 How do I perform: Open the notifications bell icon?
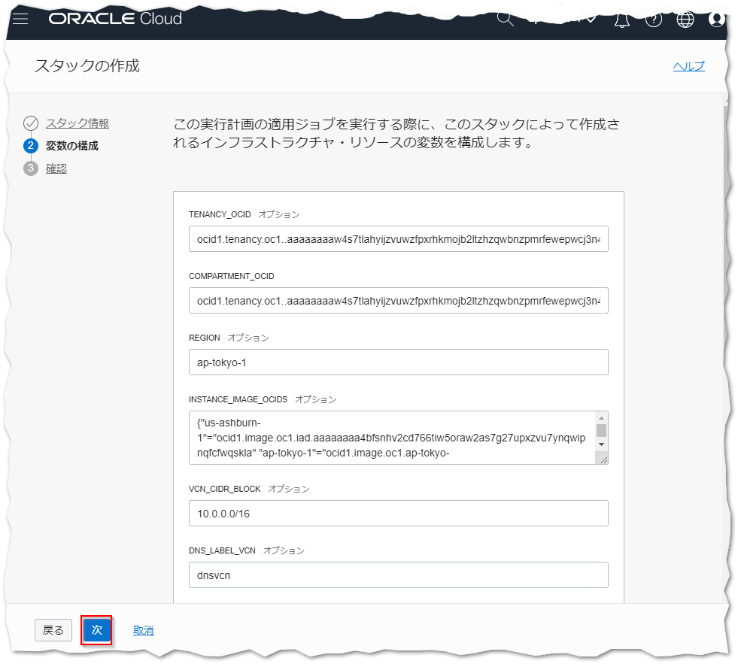(x=621, y=20)
